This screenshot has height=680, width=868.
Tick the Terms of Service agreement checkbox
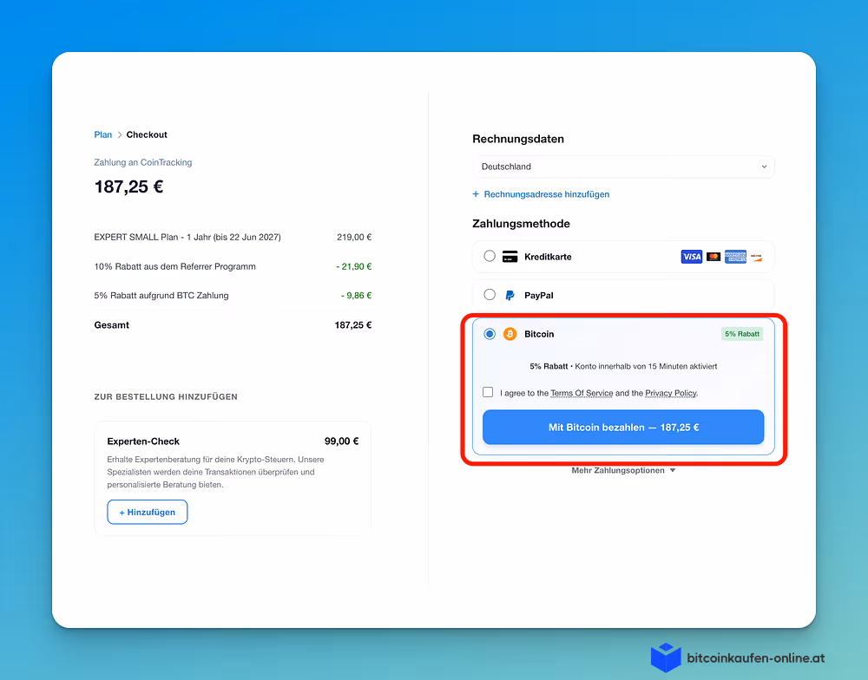click(x=488, y=392)
